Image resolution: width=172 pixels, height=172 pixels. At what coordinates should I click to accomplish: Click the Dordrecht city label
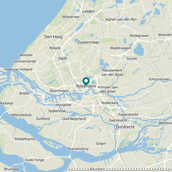pos(125,127)
